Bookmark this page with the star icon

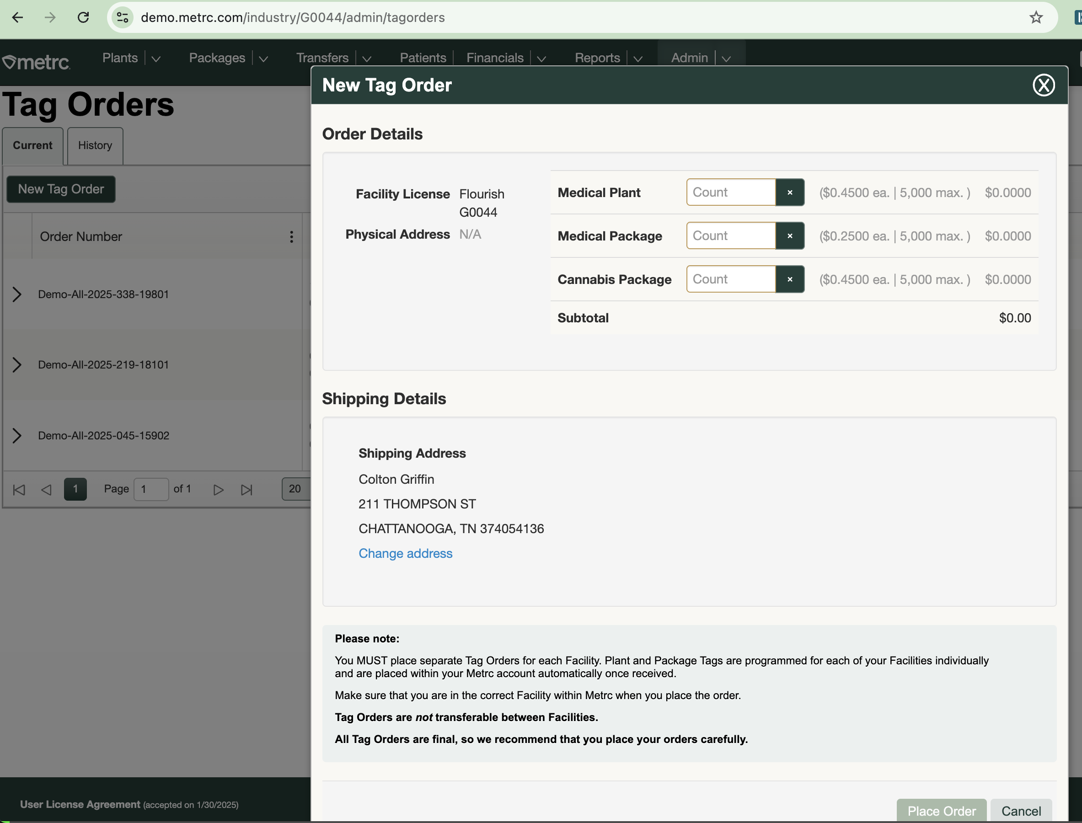coord(1035,18)
